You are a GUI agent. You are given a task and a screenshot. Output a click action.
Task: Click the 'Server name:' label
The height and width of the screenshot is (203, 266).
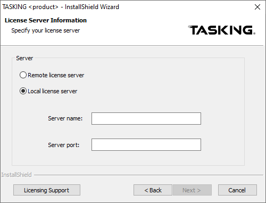pos(65,118)
